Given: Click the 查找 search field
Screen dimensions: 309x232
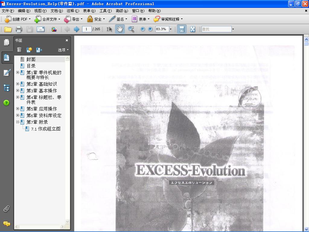Looking at the screenshot, I should tap(216, 29).
